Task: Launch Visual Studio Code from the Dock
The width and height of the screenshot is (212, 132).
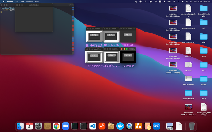Action: click(x=93, y=126)
